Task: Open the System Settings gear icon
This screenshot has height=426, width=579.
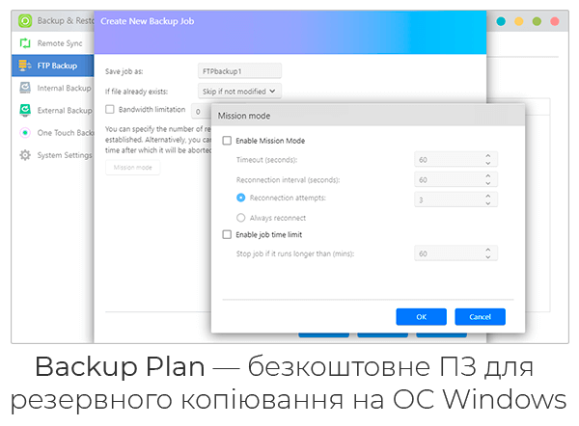Action: click(25, 155)
